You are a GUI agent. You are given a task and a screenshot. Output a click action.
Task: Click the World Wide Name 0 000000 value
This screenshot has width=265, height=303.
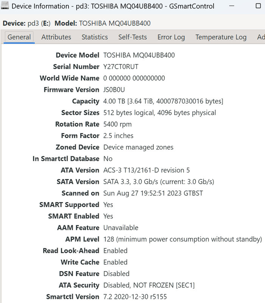pos(134,78)
